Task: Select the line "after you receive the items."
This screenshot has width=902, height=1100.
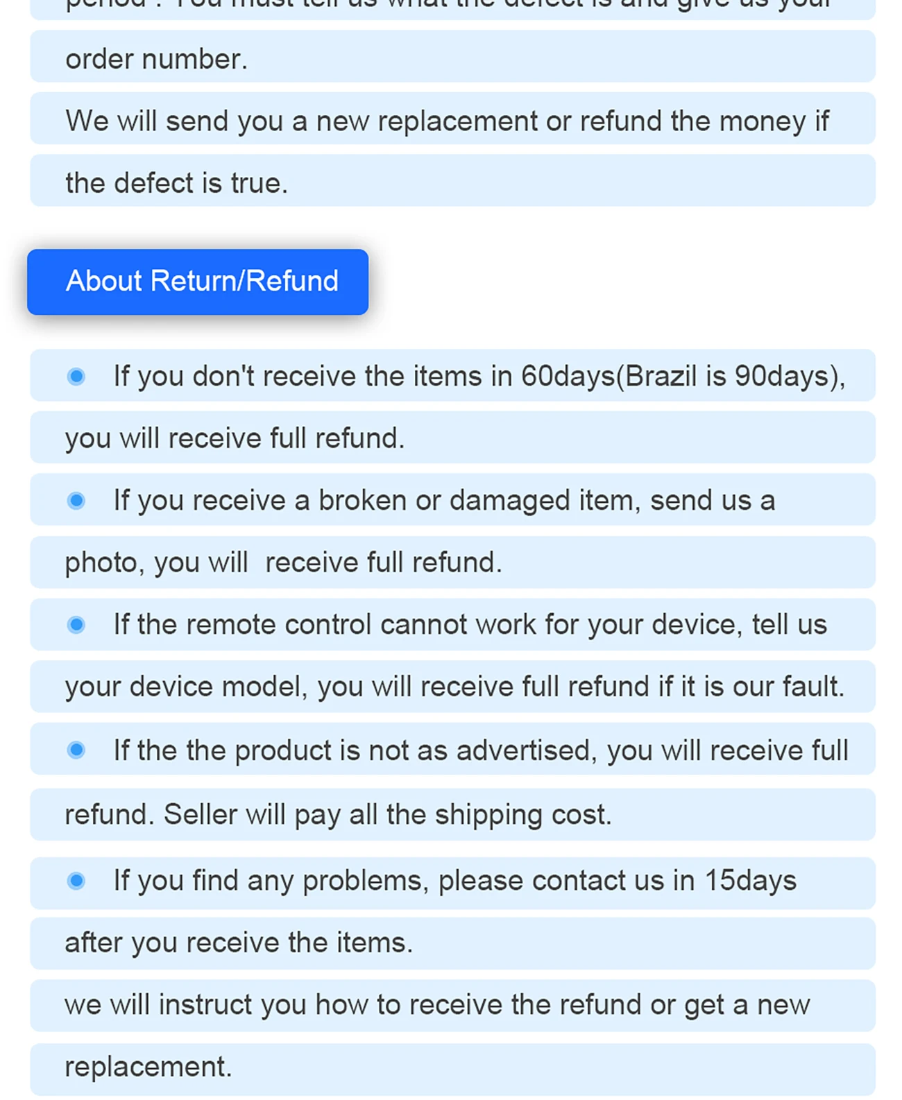Action: coord(239,943)
